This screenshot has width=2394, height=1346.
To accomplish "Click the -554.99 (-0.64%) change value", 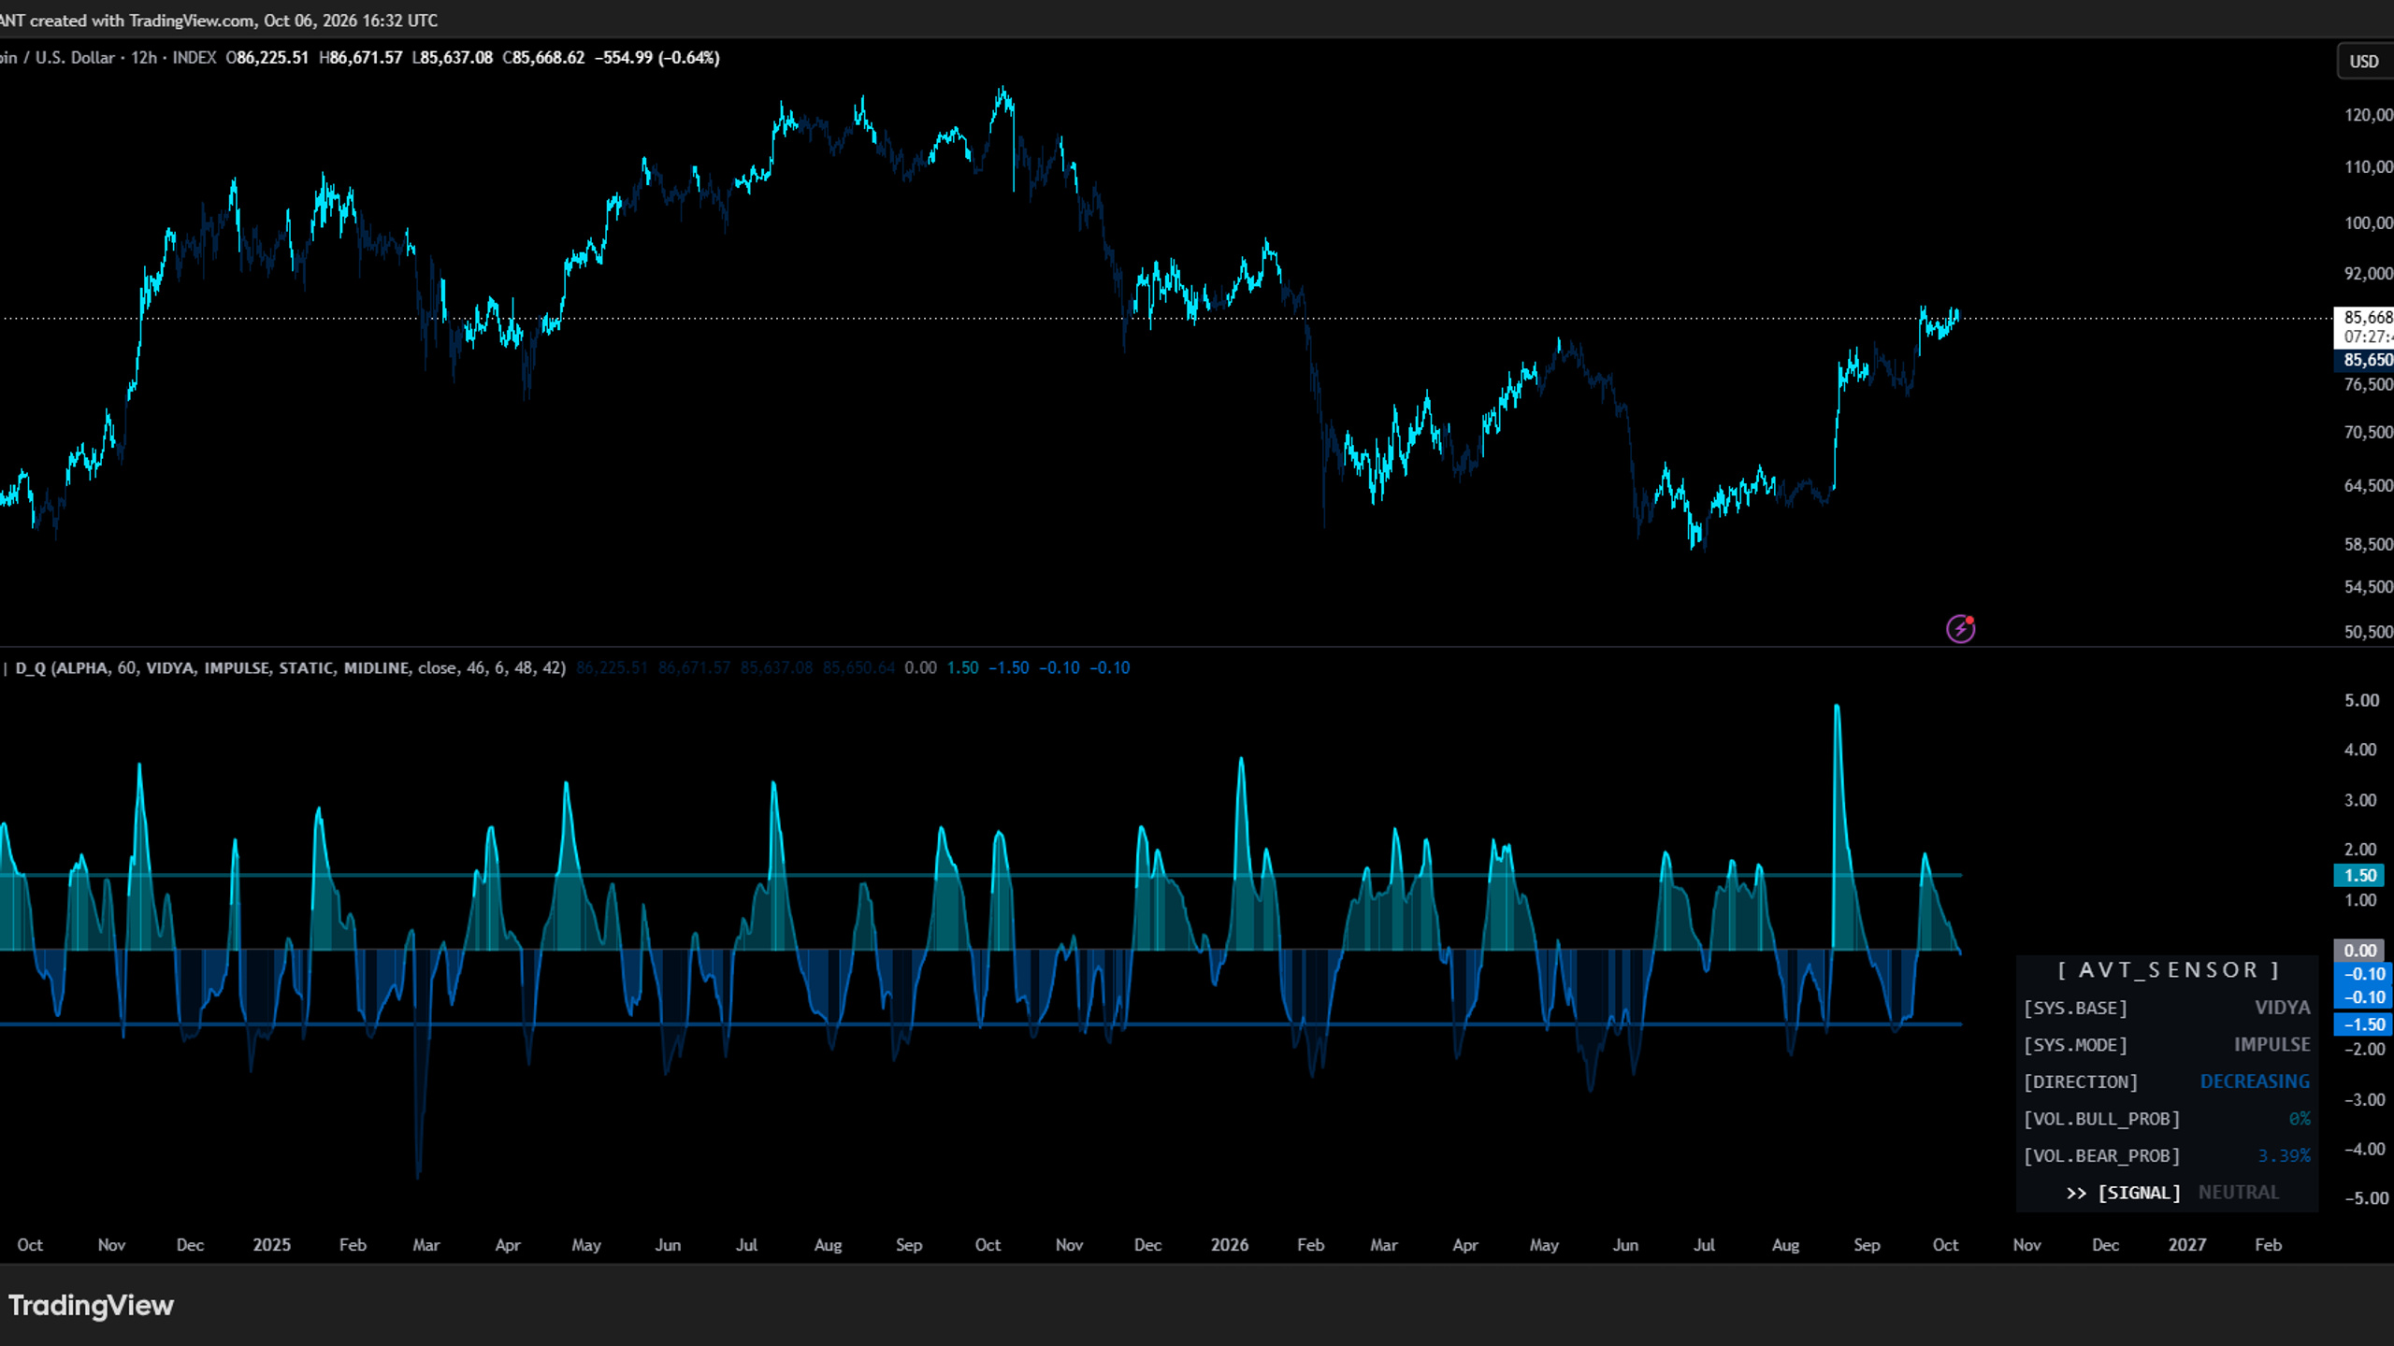I will pyautogui.click(x=657, y=58).
